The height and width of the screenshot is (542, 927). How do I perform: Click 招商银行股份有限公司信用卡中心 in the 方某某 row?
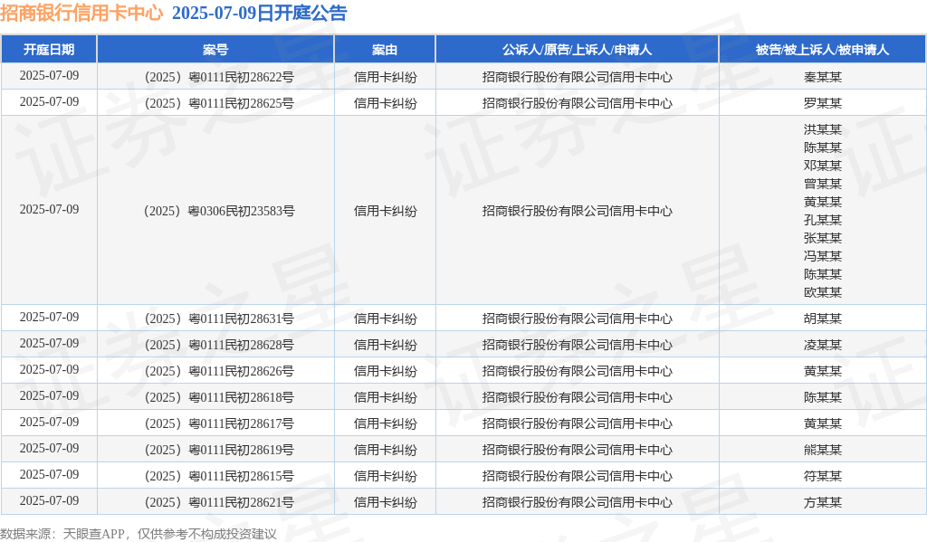click(577, 502)
